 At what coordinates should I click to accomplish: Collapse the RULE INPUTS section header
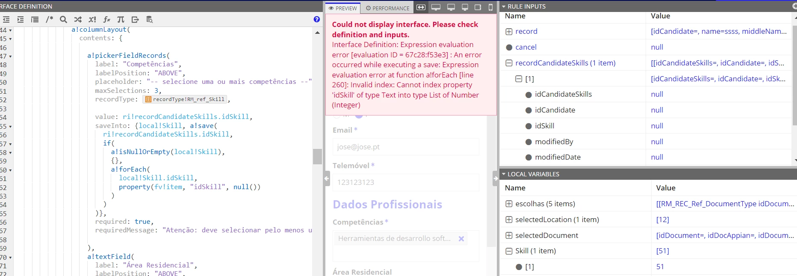tap(504, 6)
